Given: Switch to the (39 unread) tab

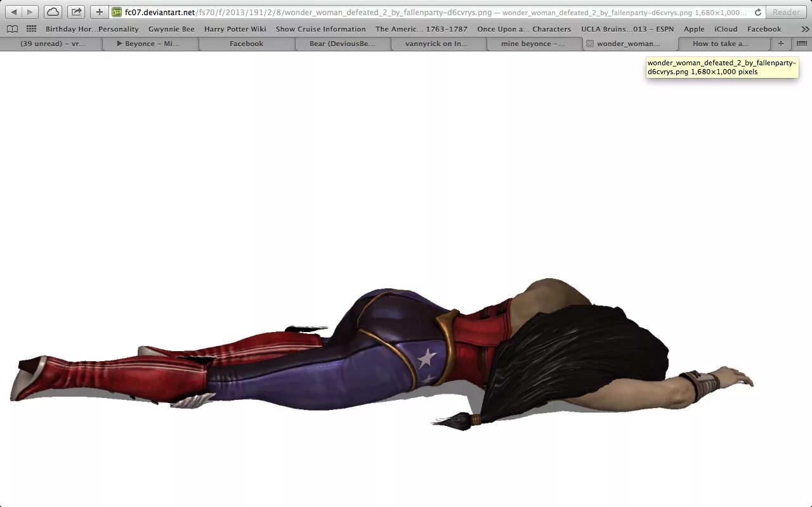Looking at the screenshot, I should pyautogui.click(x=52, y=44).
